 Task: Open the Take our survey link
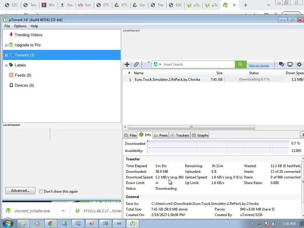pyautogui.click(x=259, y=66)
